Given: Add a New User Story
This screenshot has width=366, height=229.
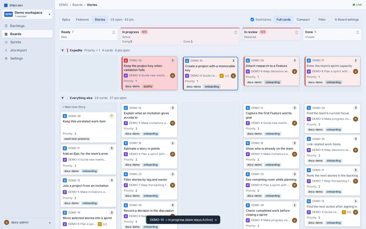Looking at the screenshot, I should [88, 107].
